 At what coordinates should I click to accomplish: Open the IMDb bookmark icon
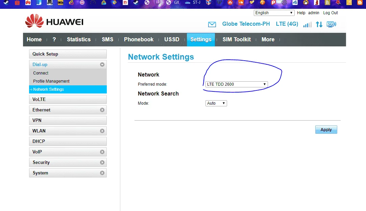[x=60, y=3]
